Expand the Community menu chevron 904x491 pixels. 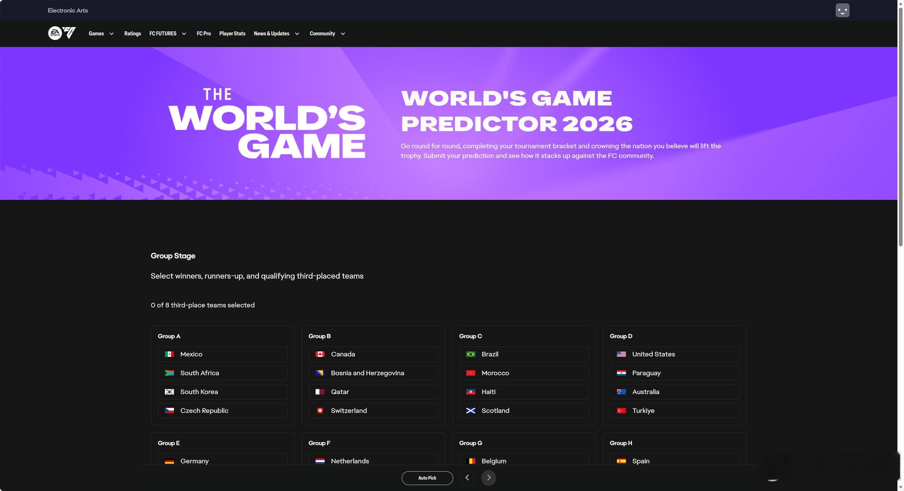coord(343,34)
